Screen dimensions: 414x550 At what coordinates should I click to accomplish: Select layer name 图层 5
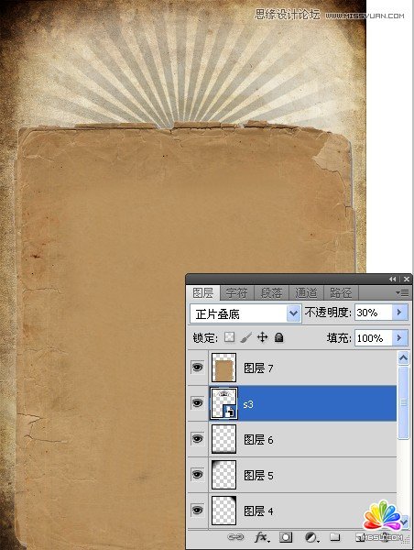[x=258, y=475]
